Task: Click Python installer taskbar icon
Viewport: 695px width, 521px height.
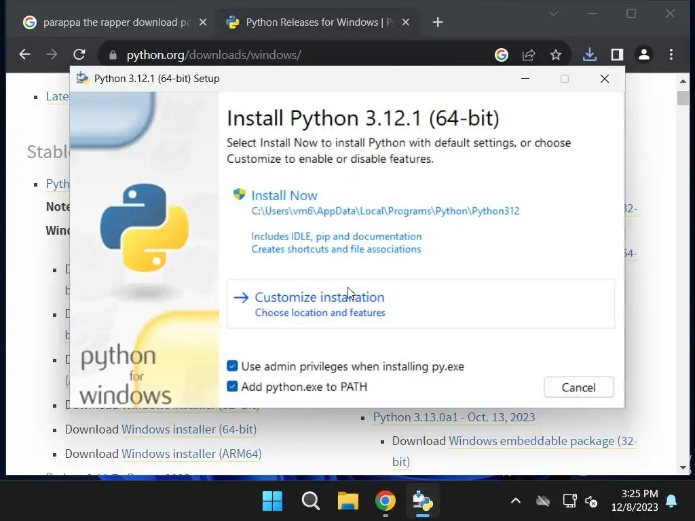Action: click(422, 501)
